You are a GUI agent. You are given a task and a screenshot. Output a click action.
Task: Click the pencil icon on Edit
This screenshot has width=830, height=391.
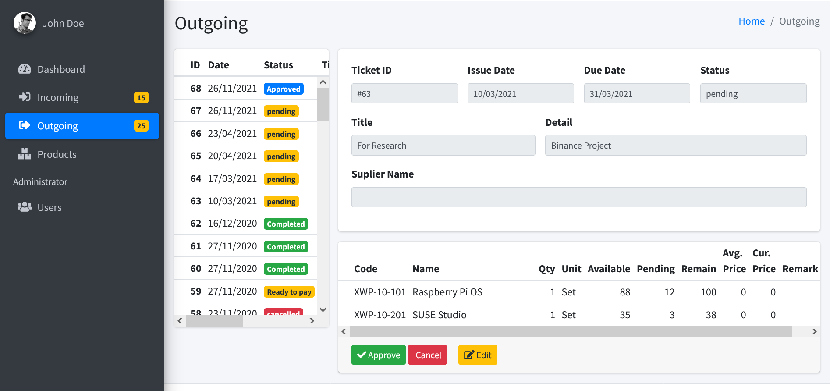pyautogui.click(x=469, y=355)
